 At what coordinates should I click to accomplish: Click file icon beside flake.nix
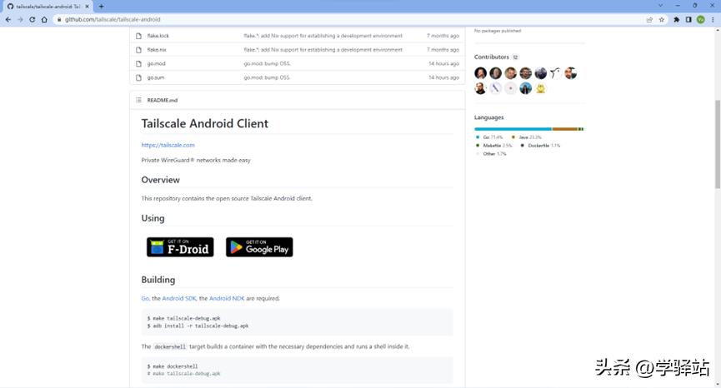click(x=138, y=50)
